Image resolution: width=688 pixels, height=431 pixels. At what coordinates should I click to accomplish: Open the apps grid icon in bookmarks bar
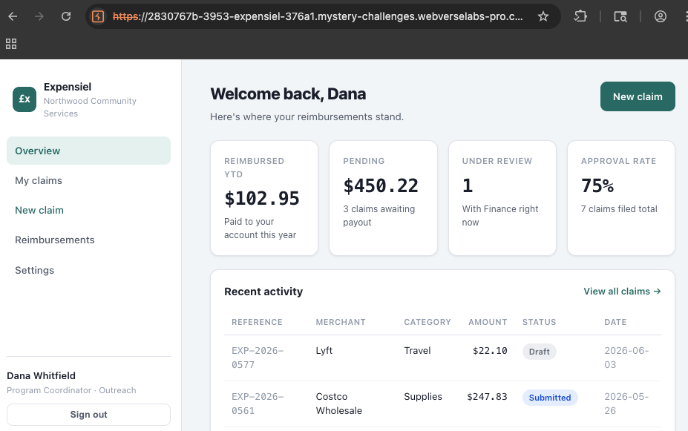(x=11, y=44)
